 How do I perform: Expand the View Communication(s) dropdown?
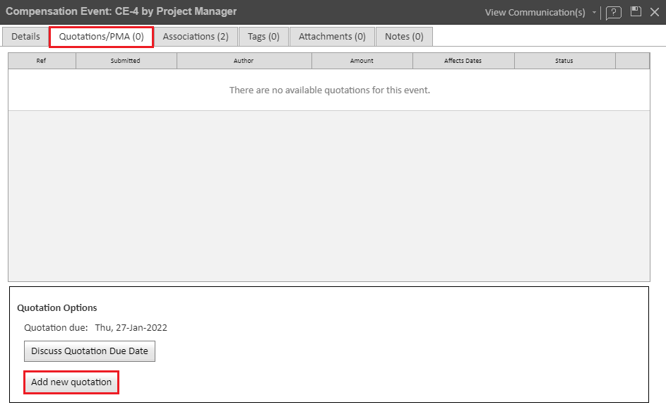595,13
